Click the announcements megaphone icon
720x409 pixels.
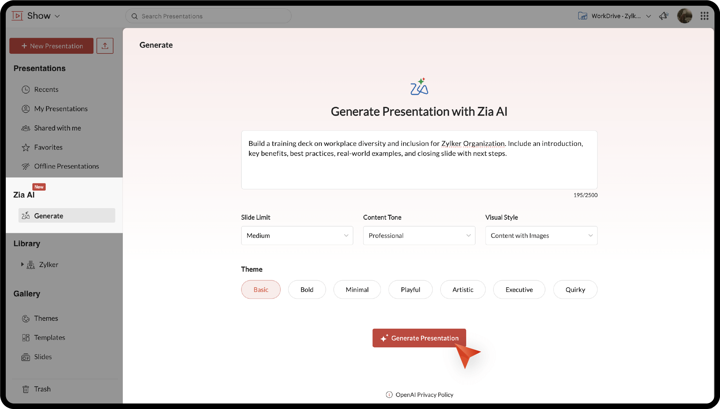(663, 16)
